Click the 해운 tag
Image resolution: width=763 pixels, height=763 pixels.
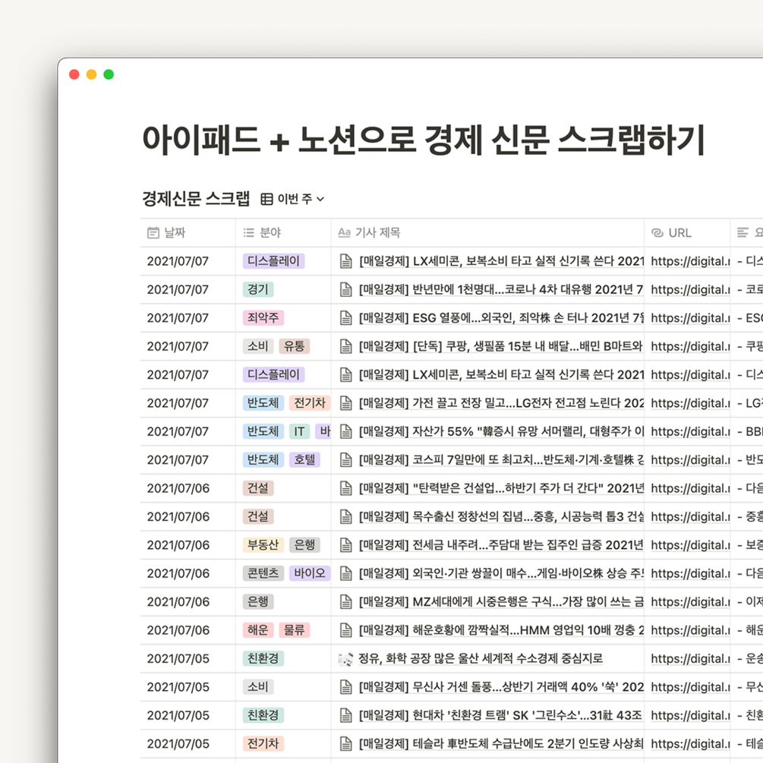[258, 629]
